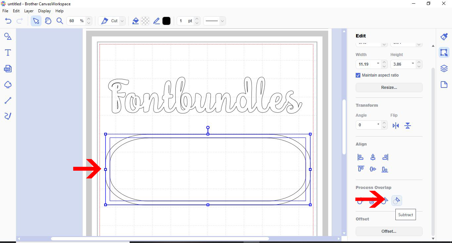Increase Width value with up arrow
This screenshot has width=452, height=243.
click(384, 62)
